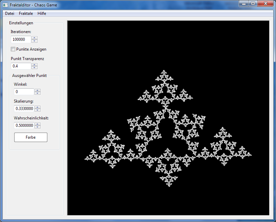The width and height of the screenshot is (276, 222).
Task: Enable the Punkte Anzeigen checkbox
Action: (x=13, y=49)
